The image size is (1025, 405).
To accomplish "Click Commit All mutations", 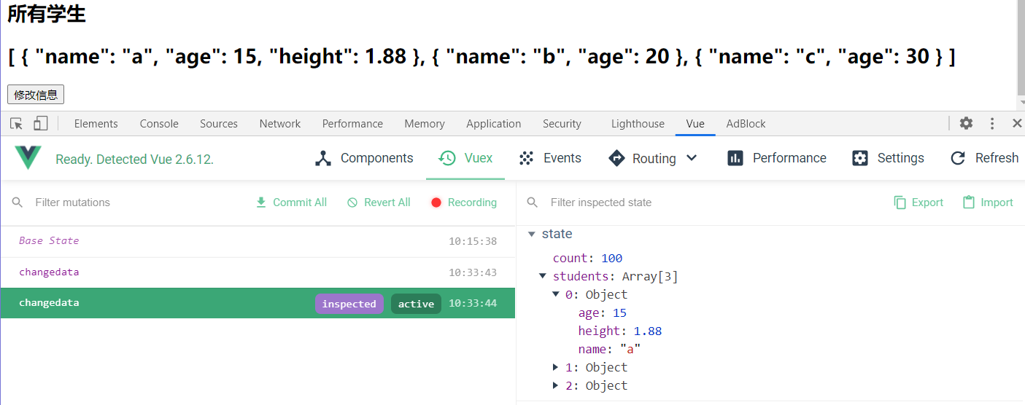I will [x=291, y=202].
